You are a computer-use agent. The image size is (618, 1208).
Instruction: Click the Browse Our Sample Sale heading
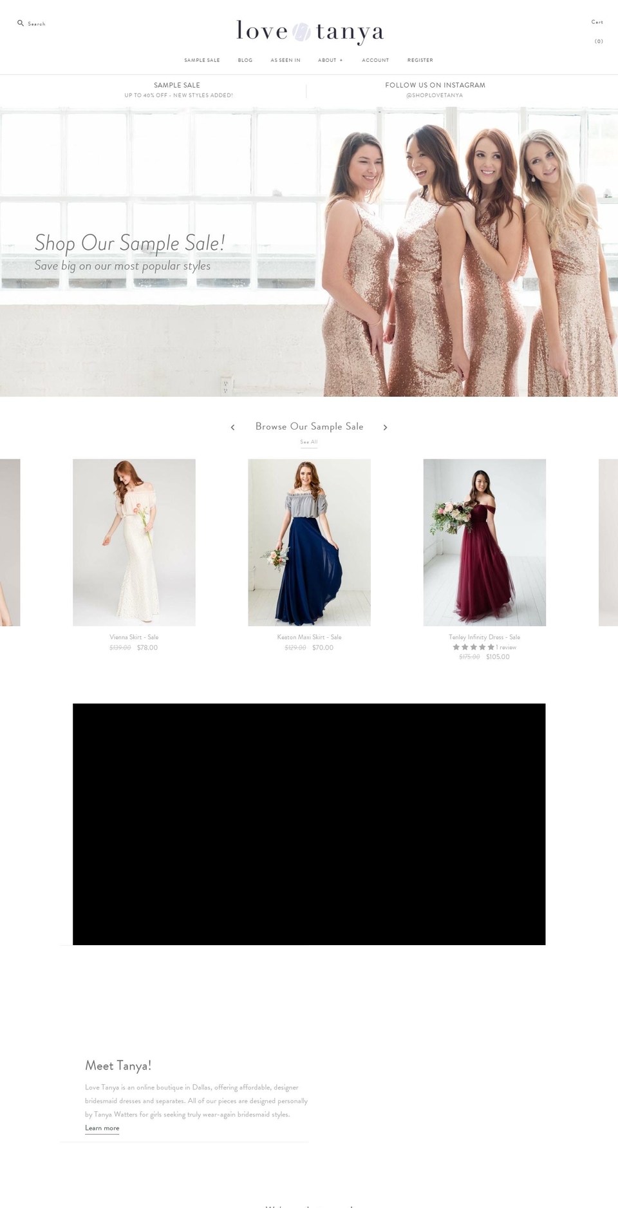click(309, 427)
